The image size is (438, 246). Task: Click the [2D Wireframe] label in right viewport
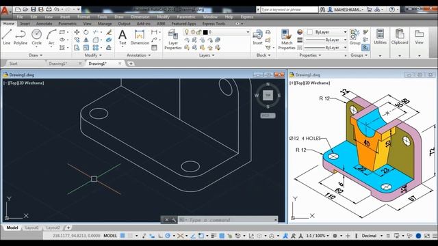[317, 83]
